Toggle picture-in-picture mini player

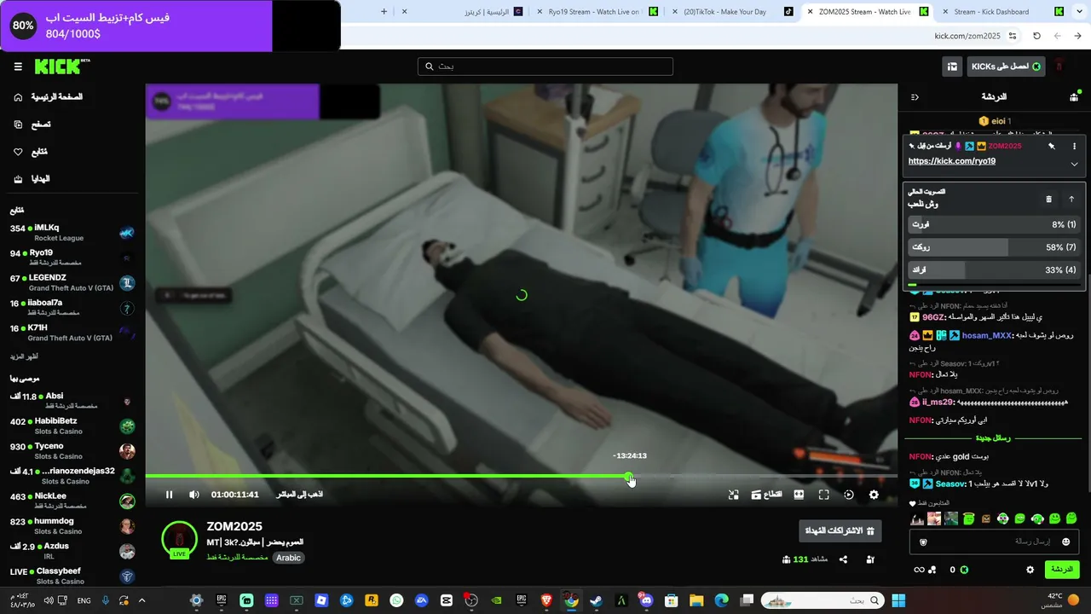click(x=733, y=495)
